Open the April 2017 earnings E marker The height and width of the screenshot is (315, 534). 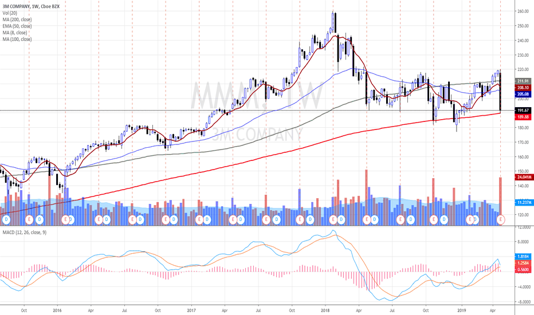click(x=233, y=220)
